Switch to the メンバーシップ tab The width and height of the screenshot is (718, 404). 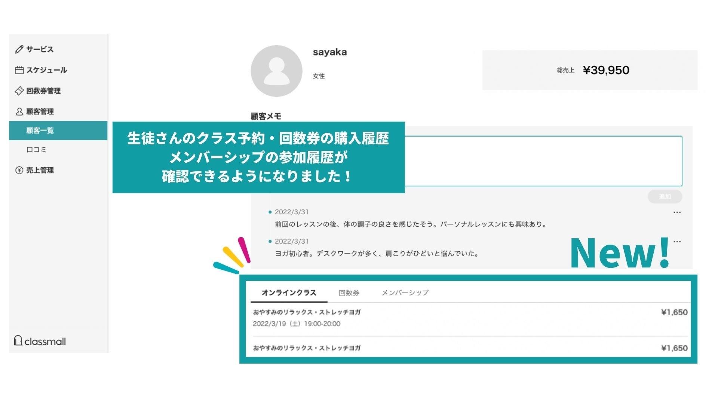(405, 293)
